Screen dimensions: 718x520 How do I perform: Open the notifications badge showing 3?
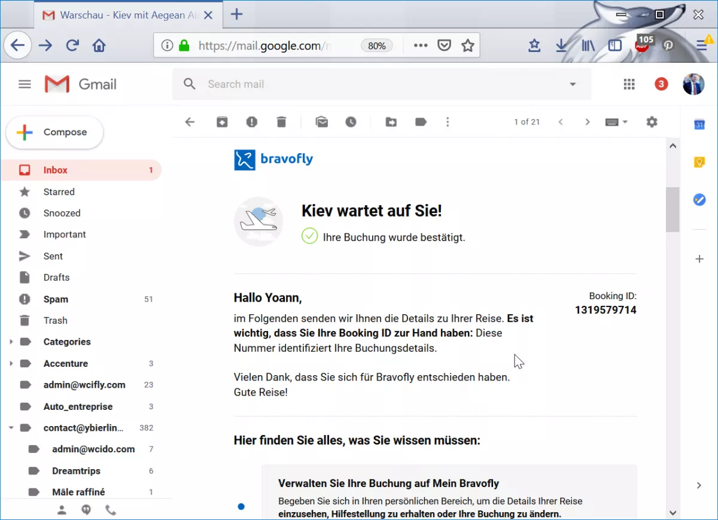click(661, 84)
